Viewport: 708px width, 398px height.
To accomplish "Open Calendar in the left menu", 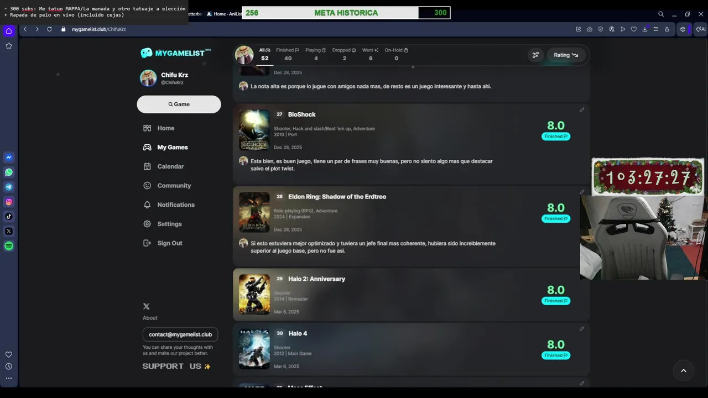I will click(163, 166).
